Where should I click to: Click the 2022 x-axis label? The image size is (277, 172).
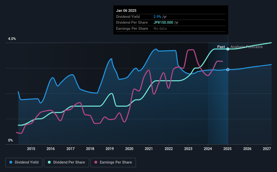pyautogui.click(x=169, y=149)
